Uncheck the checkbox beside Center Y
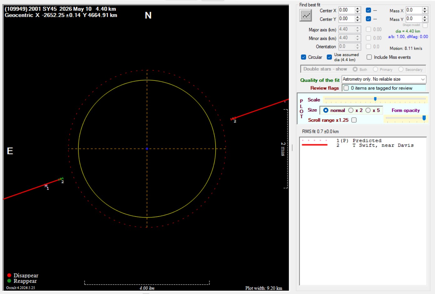 [368, 19]
